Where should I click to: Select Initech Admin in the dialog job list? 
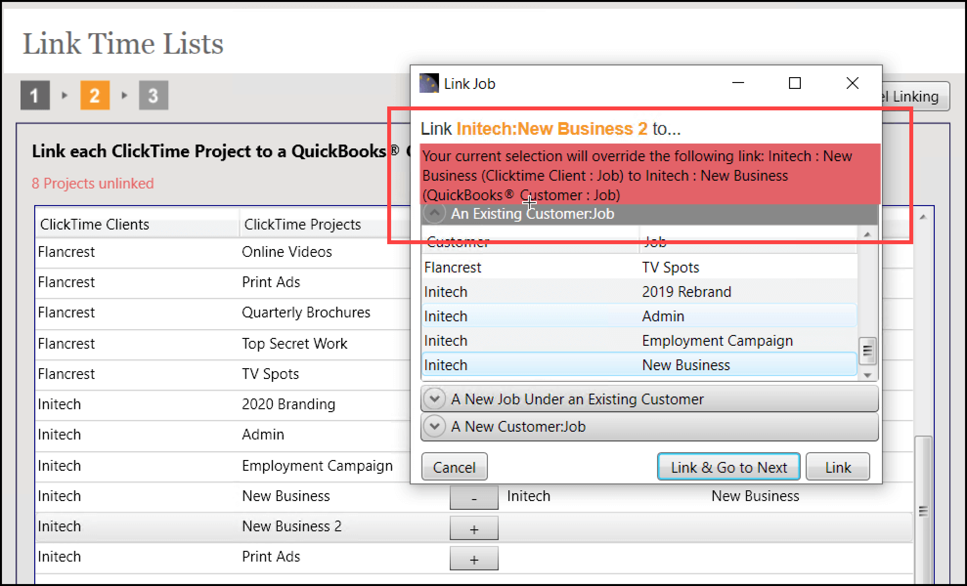click(x=639, y=316)
